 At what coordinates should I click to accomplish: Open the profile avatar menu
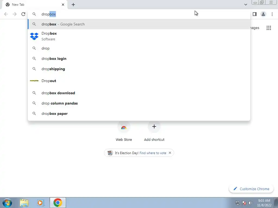tap(263, 14)
